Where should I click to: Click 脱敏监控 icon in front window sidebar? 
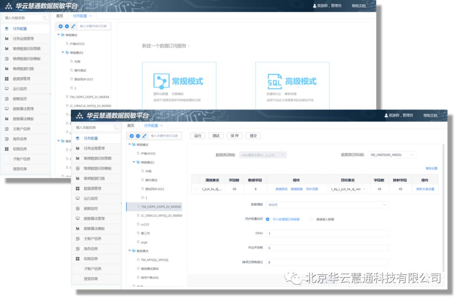[78, 208]
